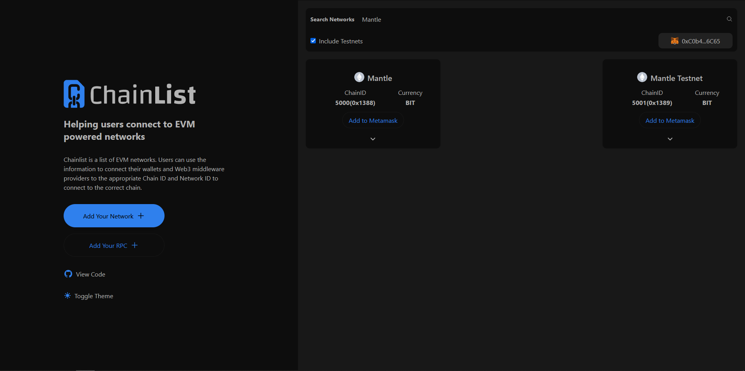Click the Mantle Testnet logo icon
The height and width of the screenshot is (371, 745).
click(642, 77)
